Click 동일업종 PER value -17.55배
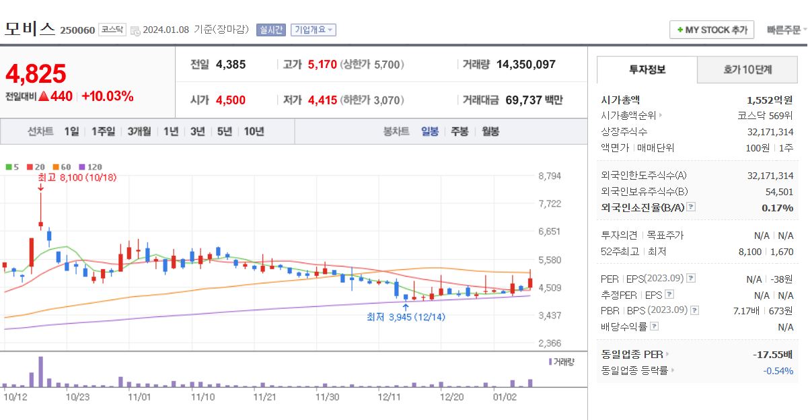The height and width of the screenshot is (420, 808). point(772,354)
